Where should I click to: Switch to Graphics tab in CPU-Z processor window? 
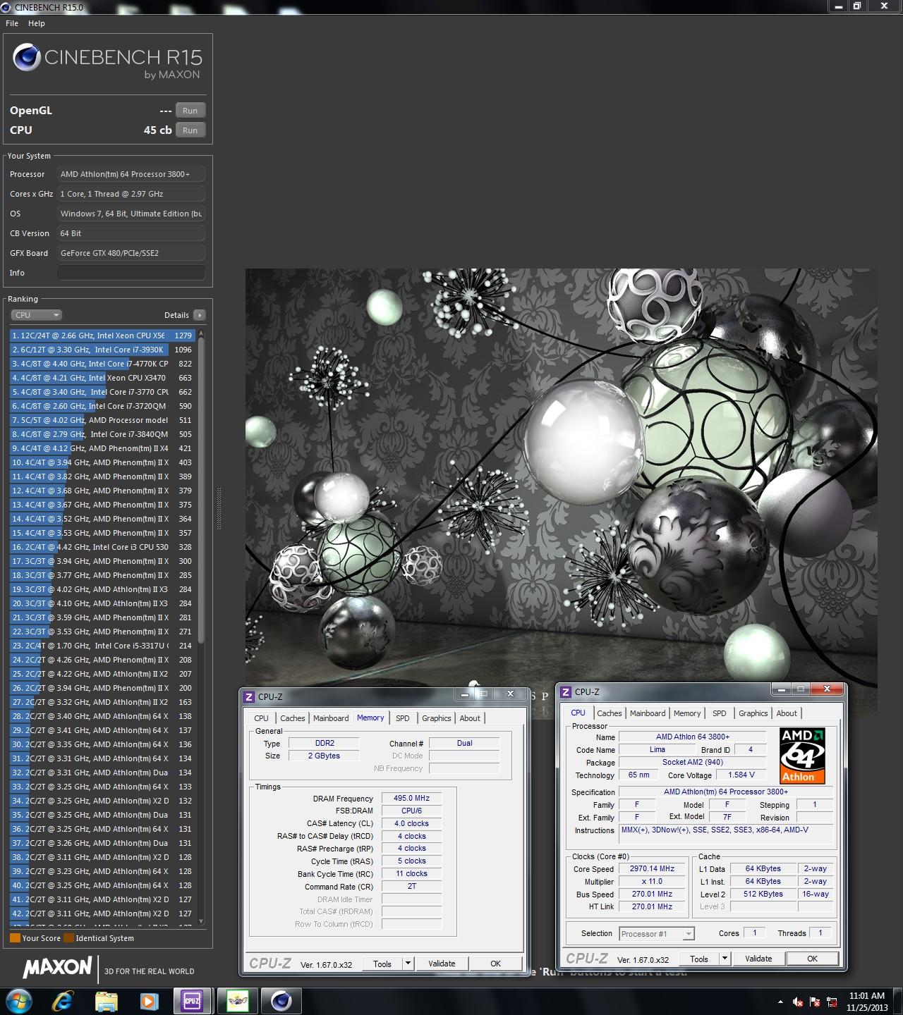753,713
